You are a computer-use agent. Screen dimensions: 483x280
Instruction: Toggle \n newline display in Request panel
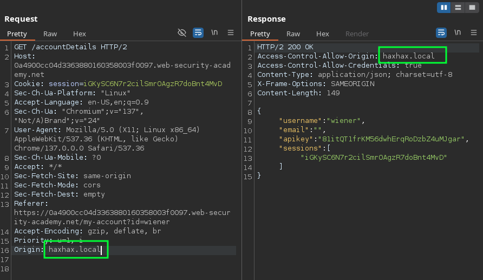coord(214,32)
